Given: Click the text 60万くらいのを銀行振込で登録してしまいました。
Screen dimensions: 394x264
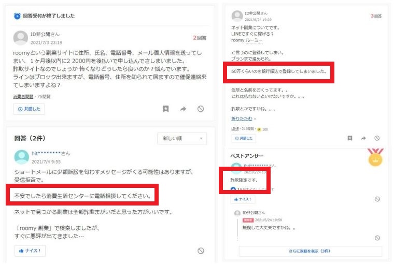Looking at the screenshot, I should click(279, 71).
